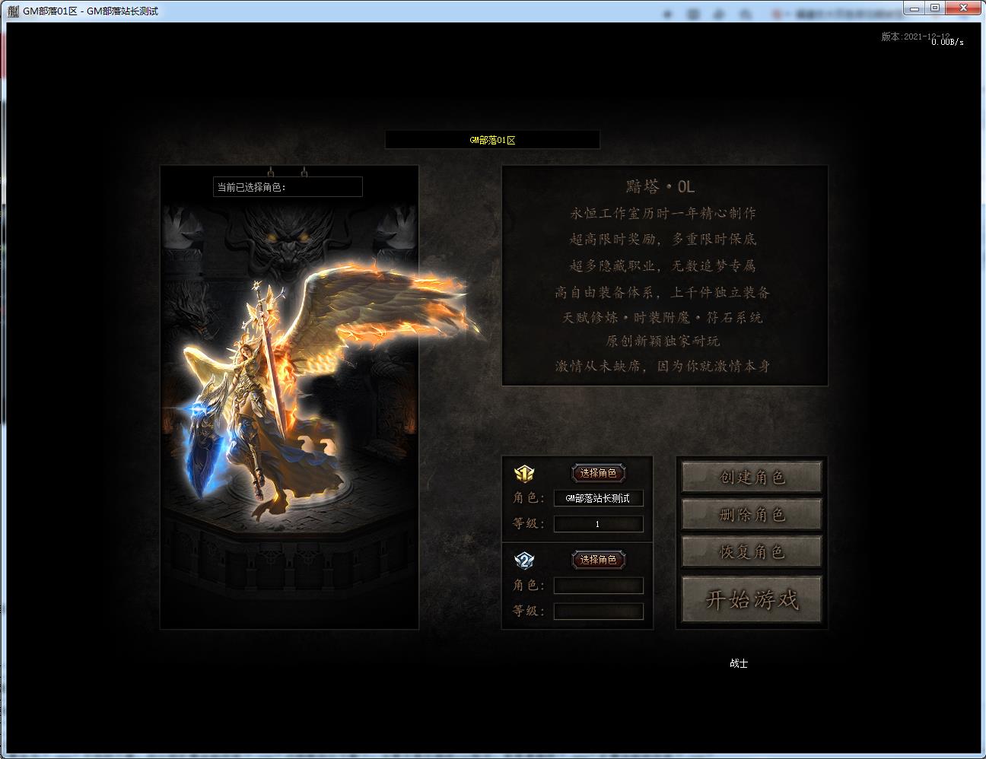This screenshot has height=759, width=986.
Task: Click the 当前已选择角色 field
Action: pos(288,187)
